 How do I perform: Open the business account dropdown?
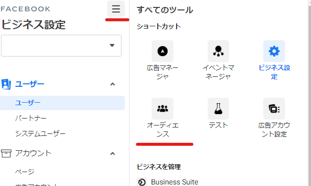tap(62, 46)
